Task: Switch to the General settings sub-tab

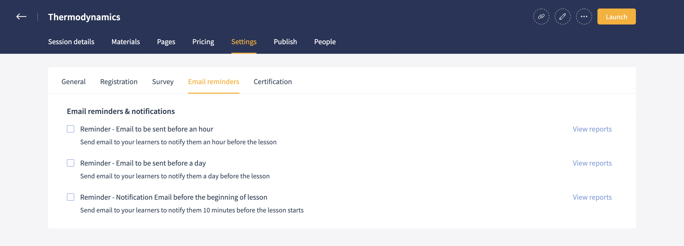Action: pos(73,82)
